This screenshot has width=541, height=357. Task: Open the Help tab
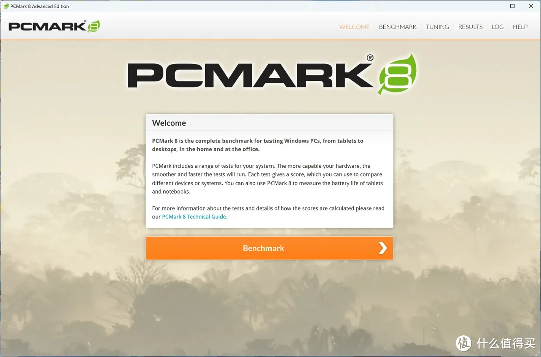[x=520, y=27]
